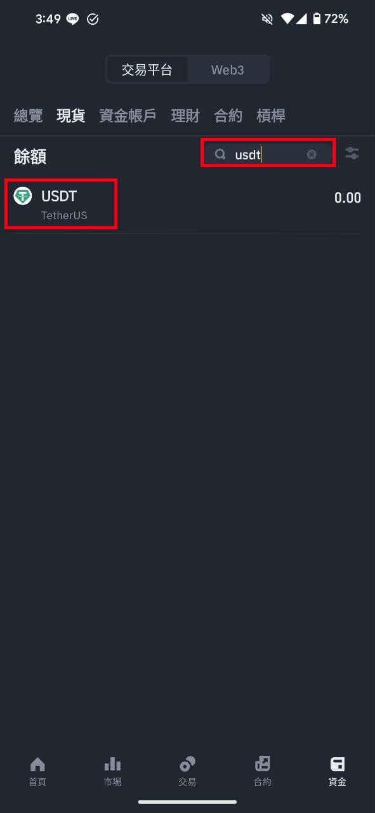Select the 現貨 tab
Viewport: 375px width, 813px height.
[x=70, y=116]
